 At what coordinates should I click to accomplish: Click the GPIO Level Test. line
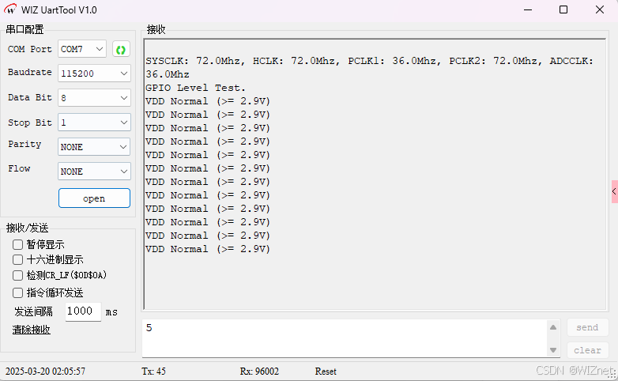pos(195,88)
